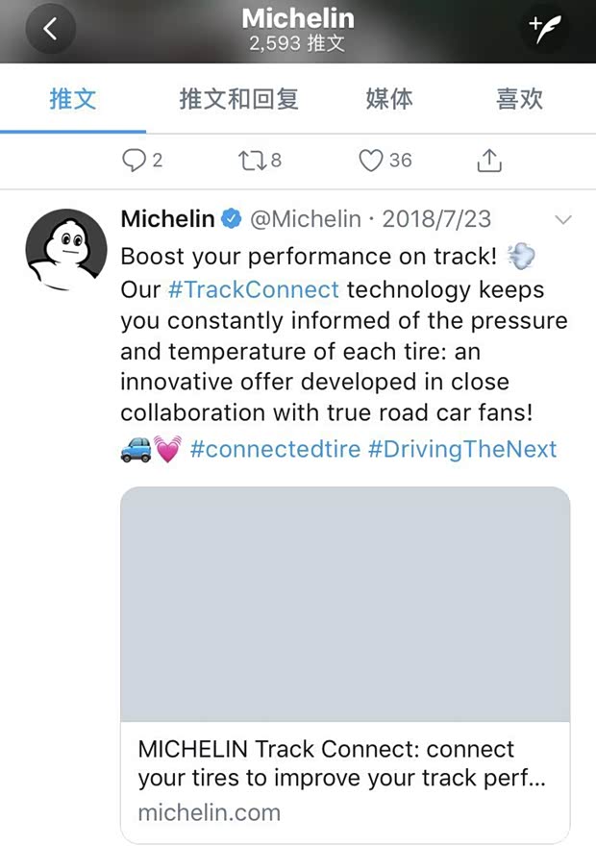Click the back arrow at top left

pos(50,29)
